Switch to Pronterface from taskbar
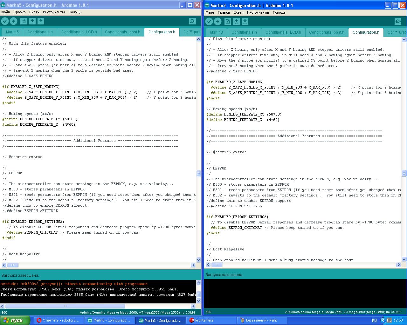 [x=211, y=320]
